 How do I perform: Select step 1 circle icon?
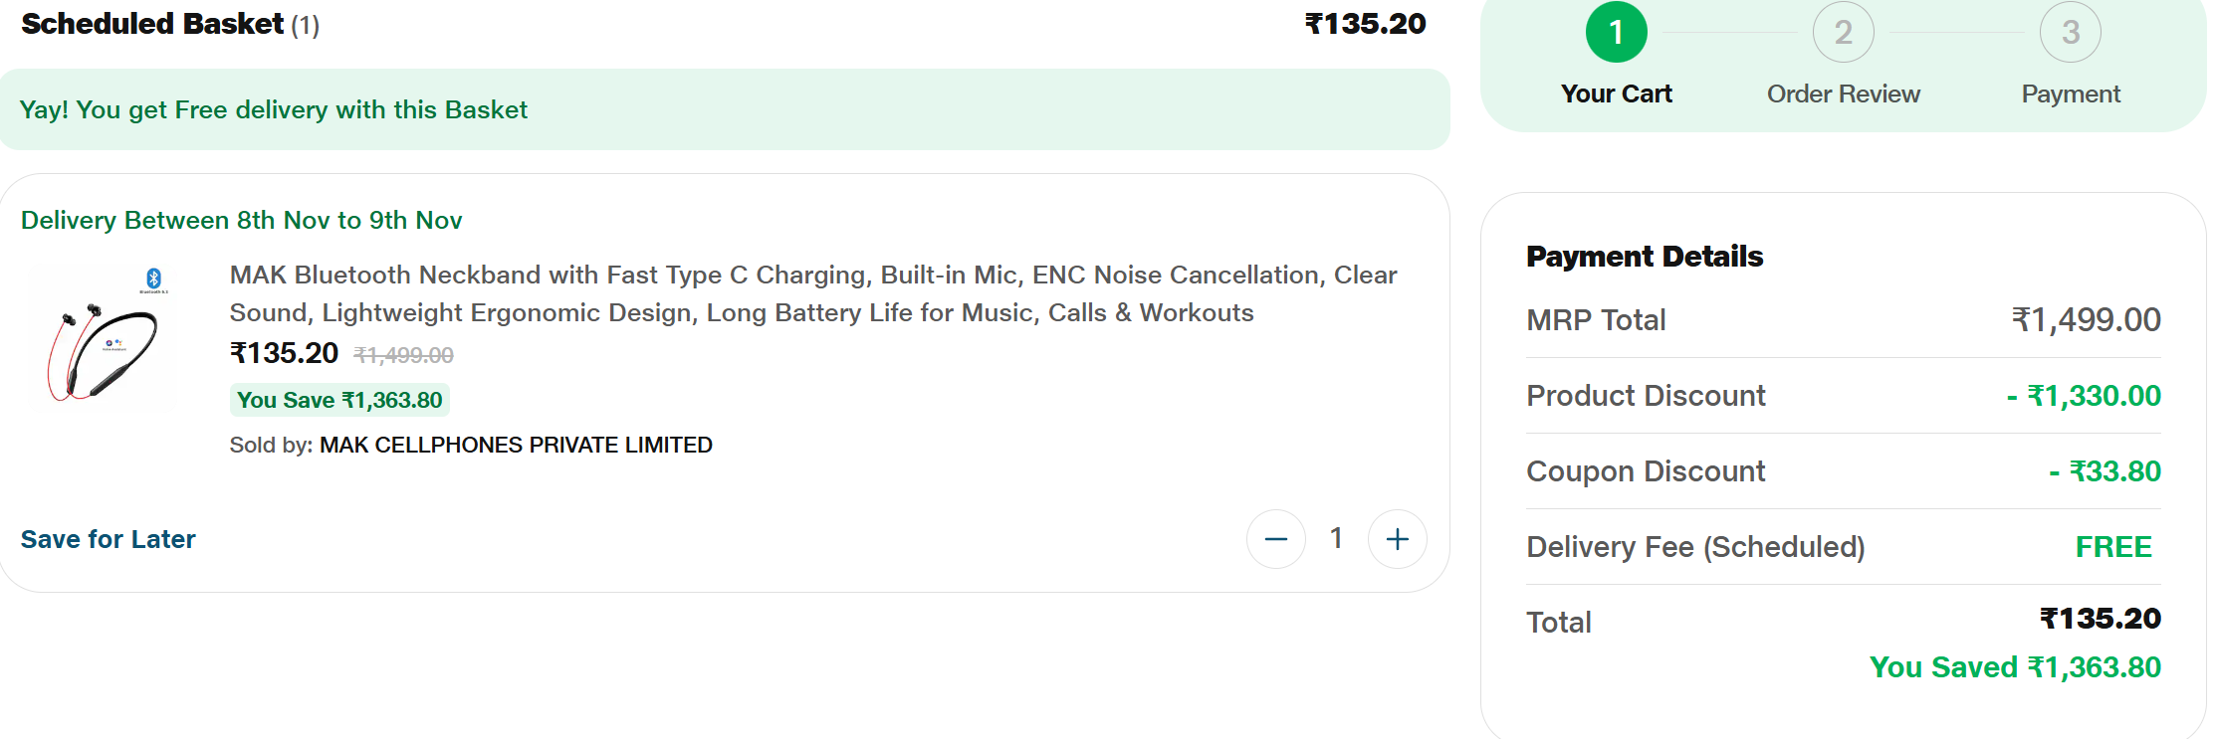pyautogui.click(x=1616, y=33)
